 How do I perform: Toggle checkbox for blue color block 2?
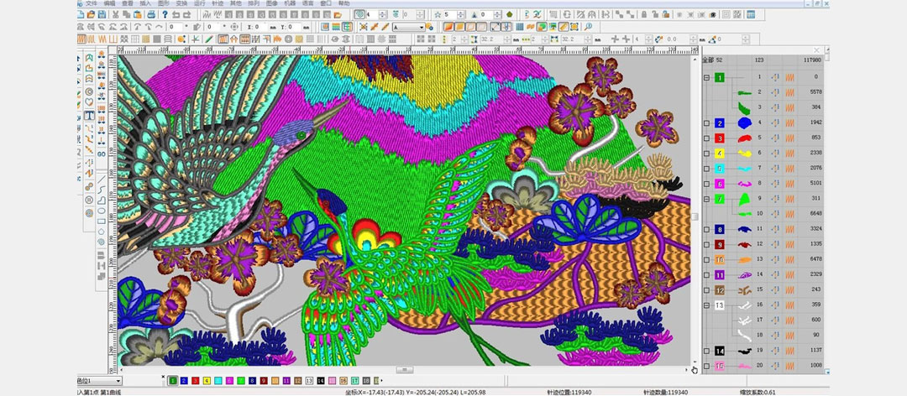click(x=706, y=122)
